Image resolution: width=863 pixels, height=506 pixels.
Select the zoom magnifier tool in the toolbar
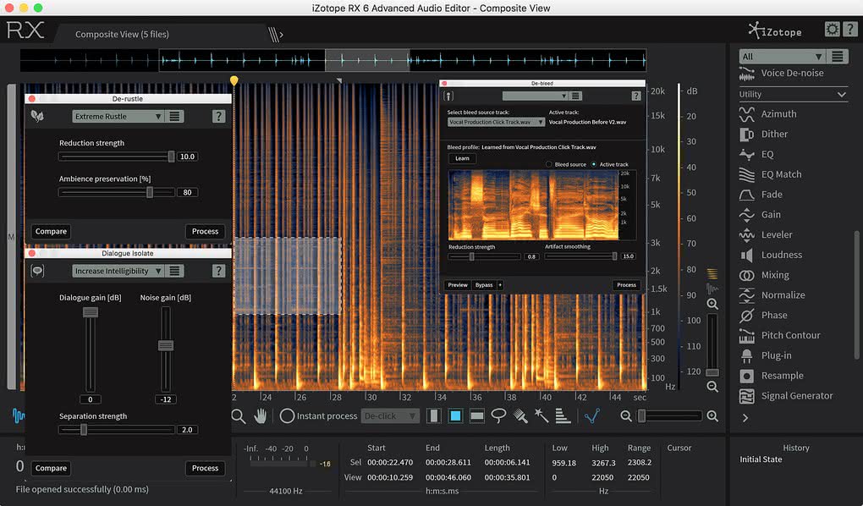click(x=239, y=416)
